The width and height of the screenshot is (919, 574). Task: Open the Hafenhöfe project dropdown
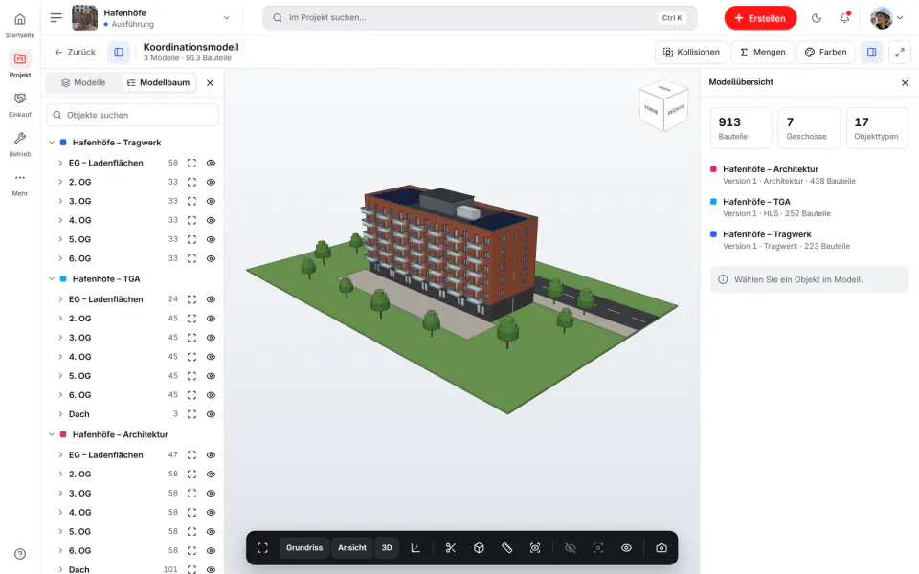[151, 17]
